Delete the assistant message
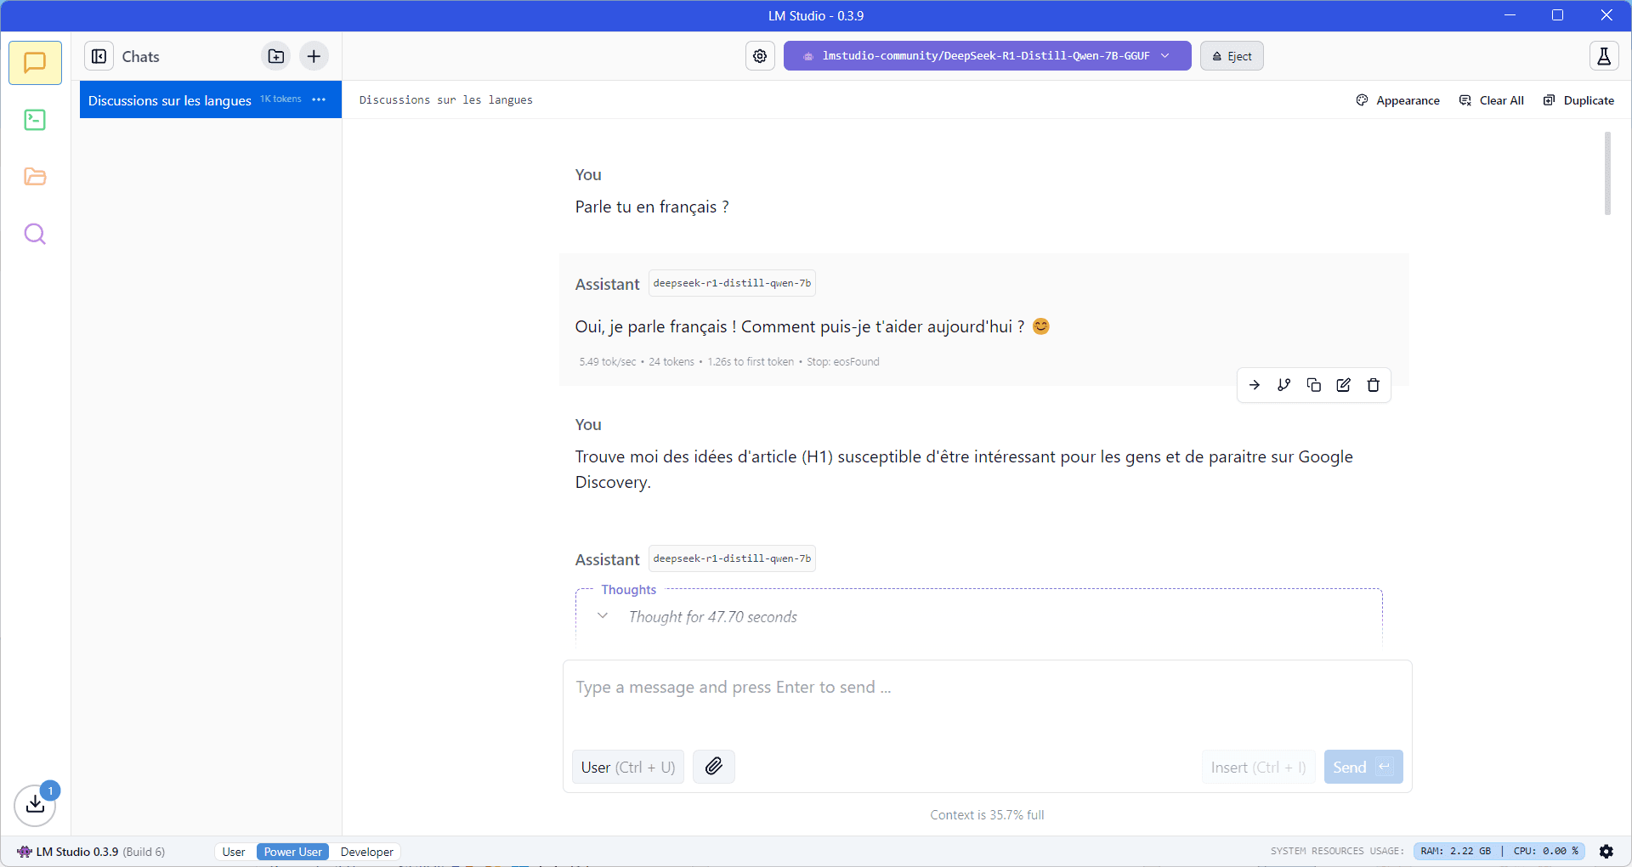The image size is (1632, 867). point(1373,385)
